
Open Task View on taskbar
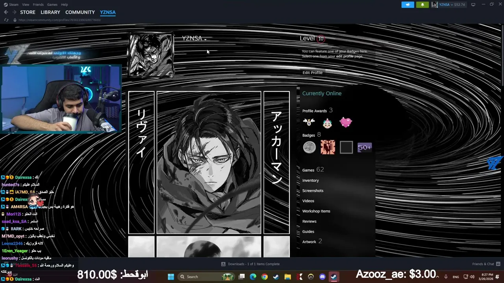click(x=242, y=277)
